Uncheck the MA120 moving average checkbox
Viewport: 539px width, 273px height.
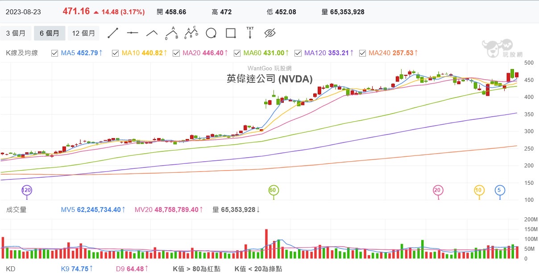pos(298,53)
